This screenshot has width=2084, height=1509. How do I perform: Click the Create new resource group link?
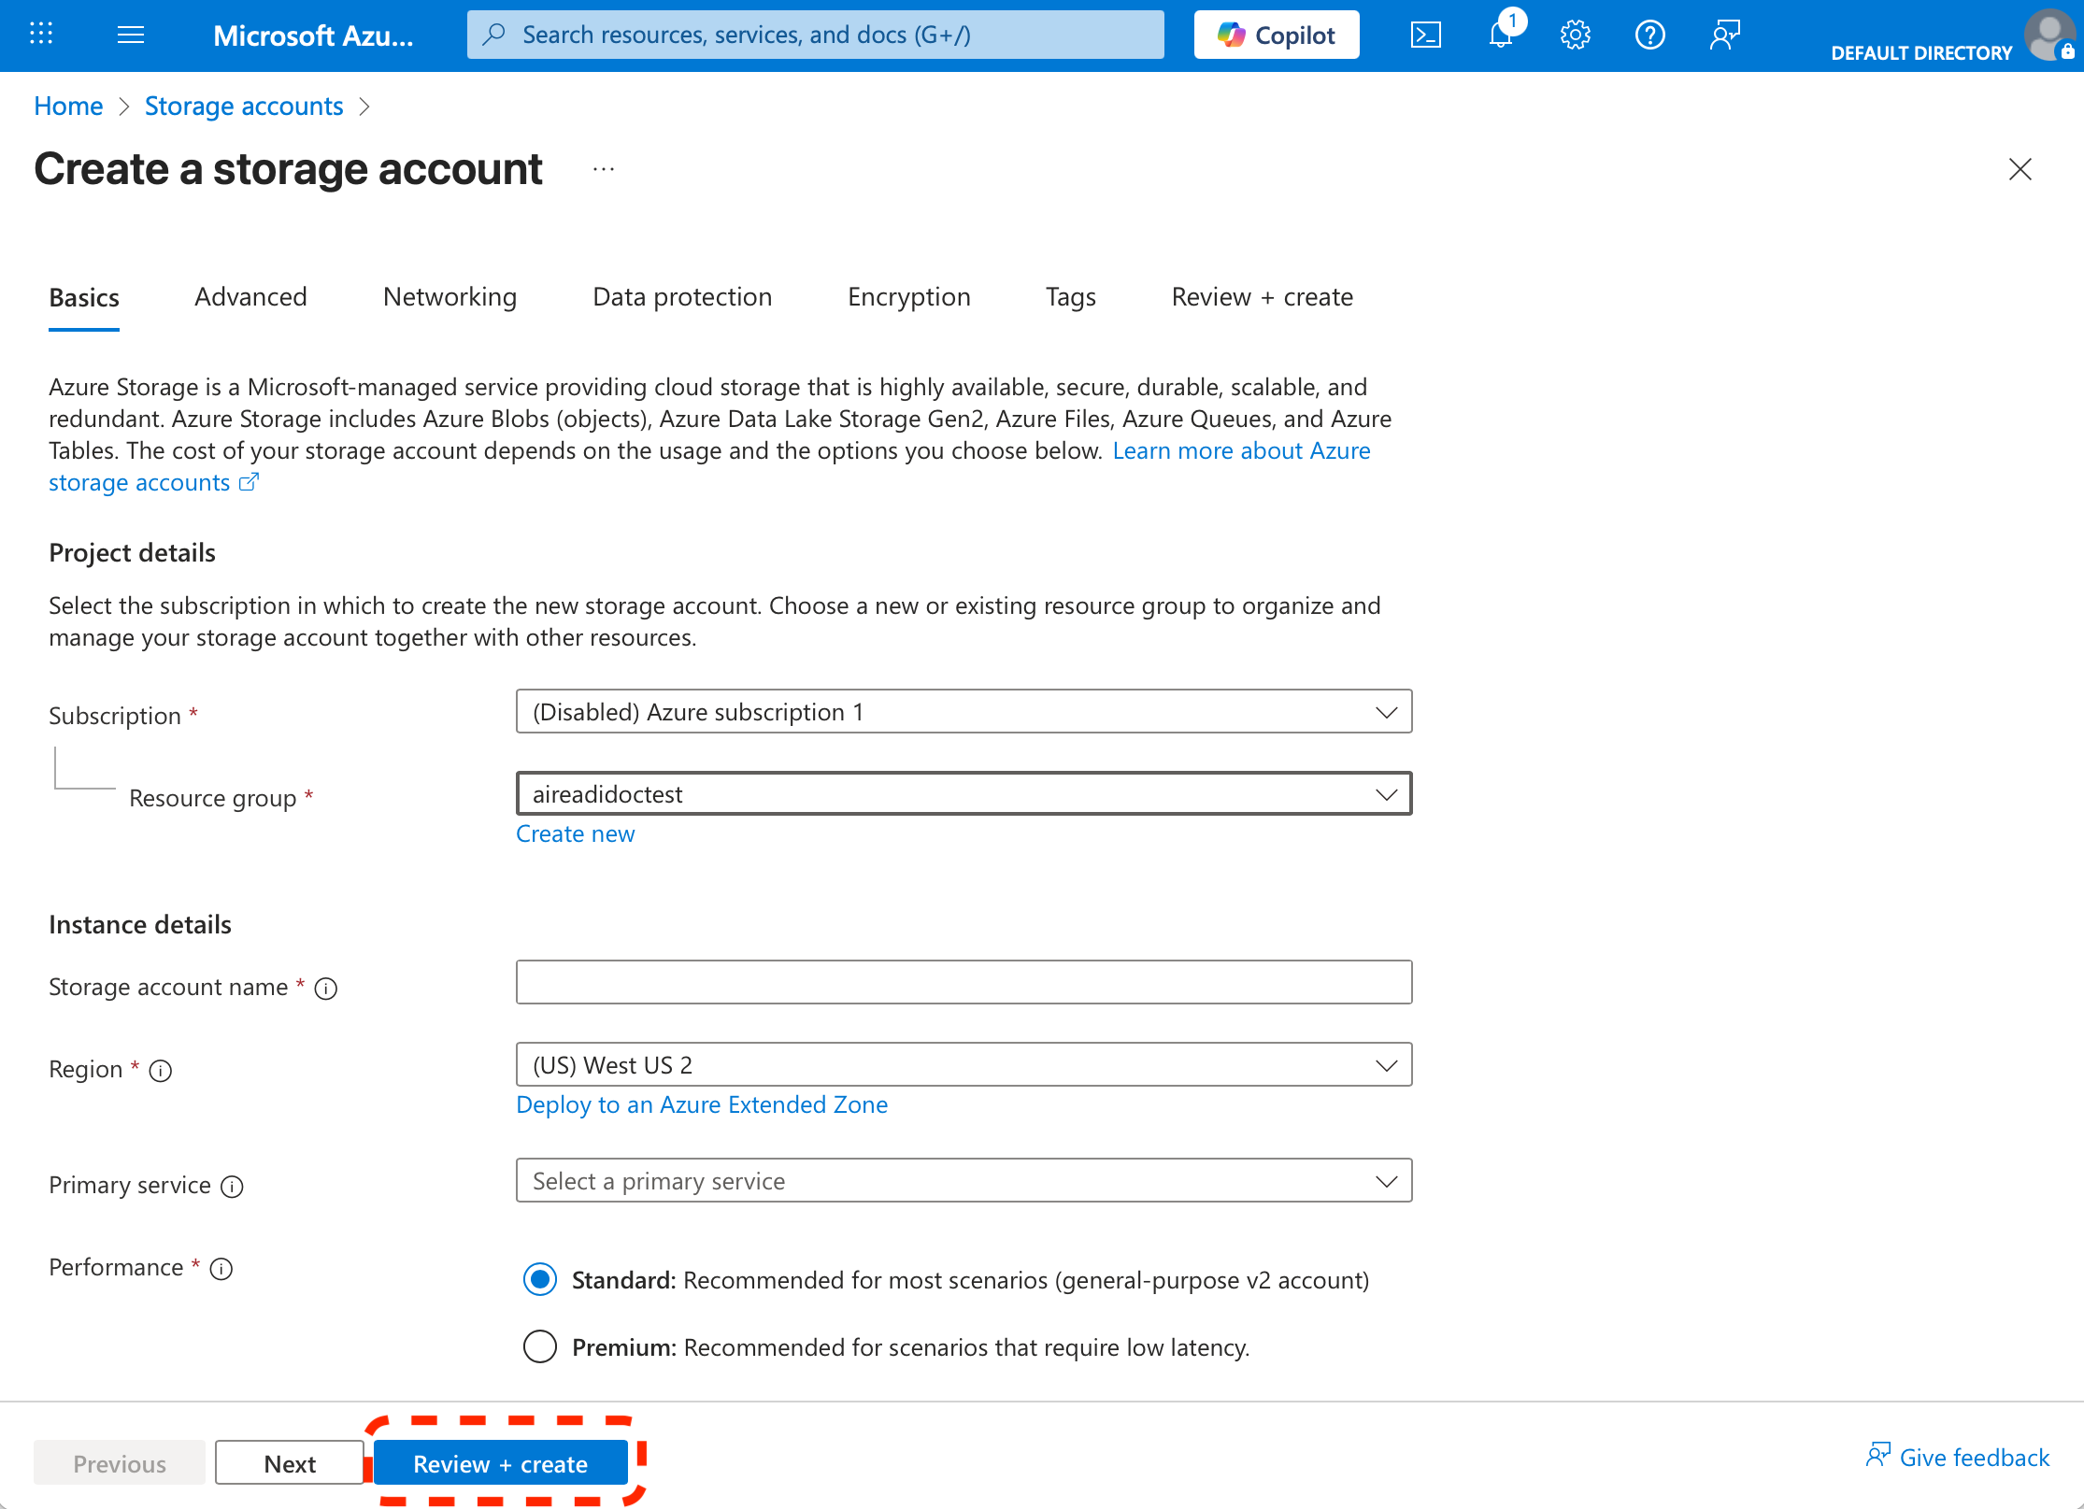(576, 833)
